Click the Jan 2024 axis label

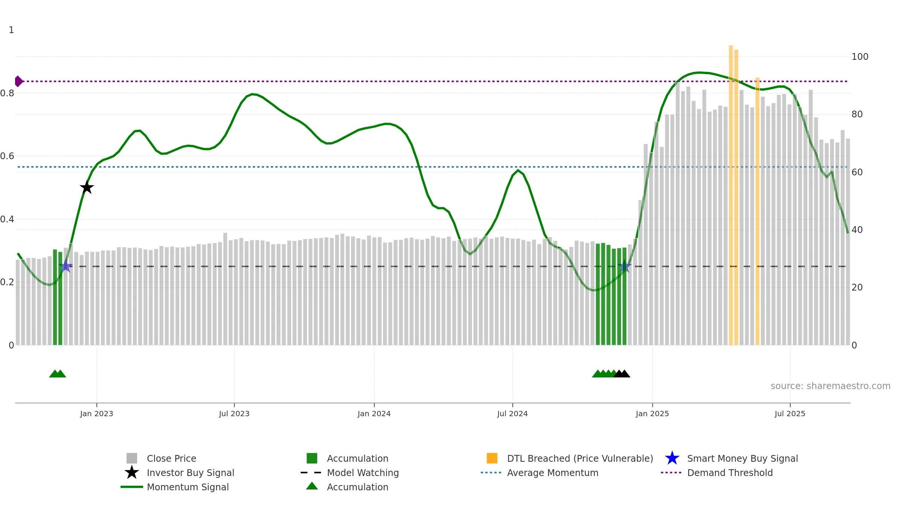(x=374, y=414)
